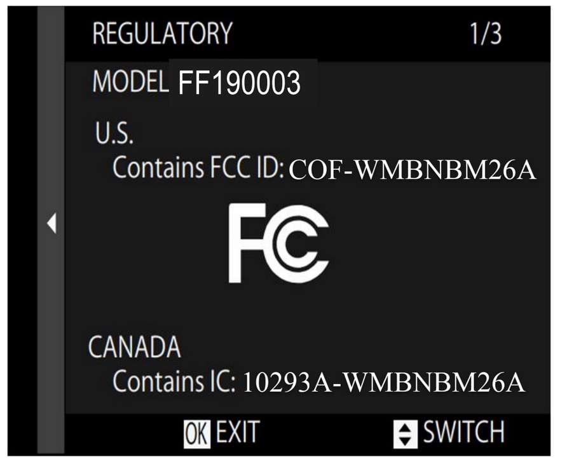Click the 1/3 page indicator
Image resolution: width=567 pixels, height=464 pixels.
(486, 34)
